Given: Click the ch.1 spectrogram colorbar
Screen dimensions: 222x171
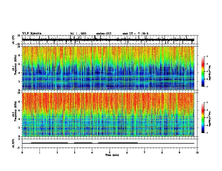Looking at the screenshot, I should 203,72.
